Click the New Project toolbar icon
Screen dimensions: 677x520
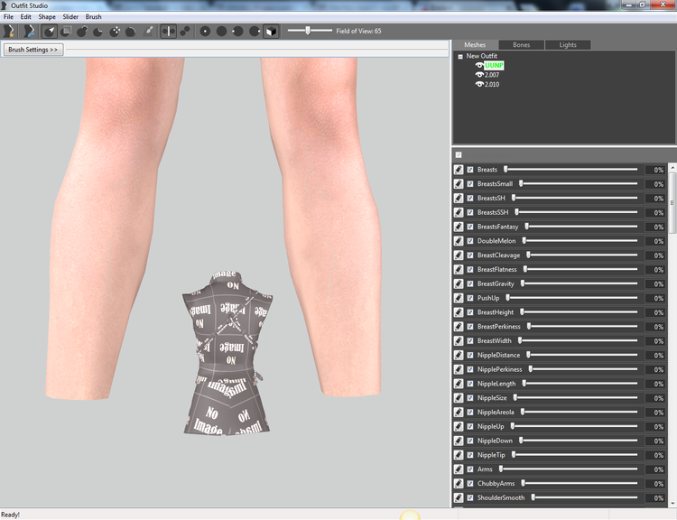coord(9,31)
